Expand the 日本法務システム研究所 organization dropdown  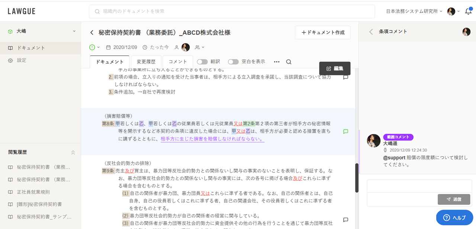tap(414, 12)
